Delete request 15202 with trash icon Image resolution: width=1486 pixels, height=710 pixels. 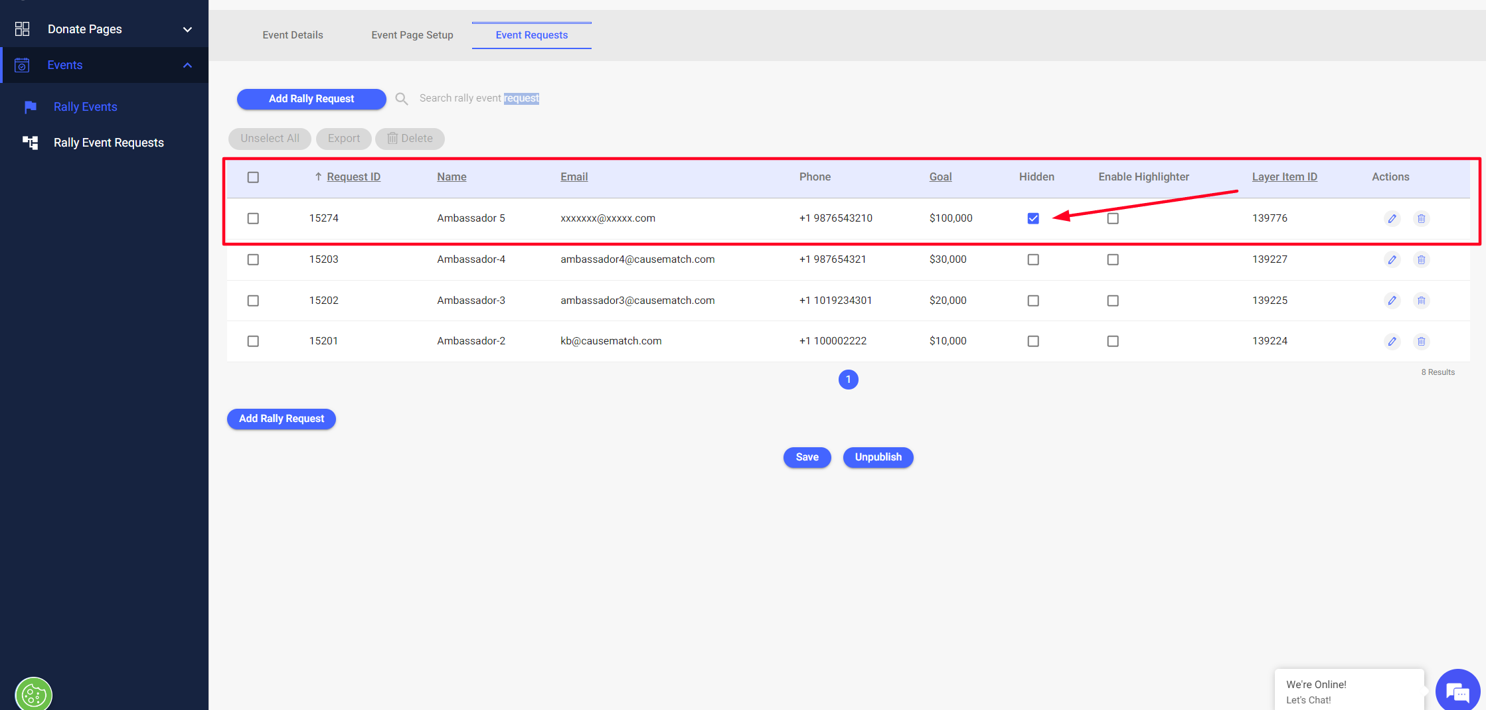coord(1422,301)
